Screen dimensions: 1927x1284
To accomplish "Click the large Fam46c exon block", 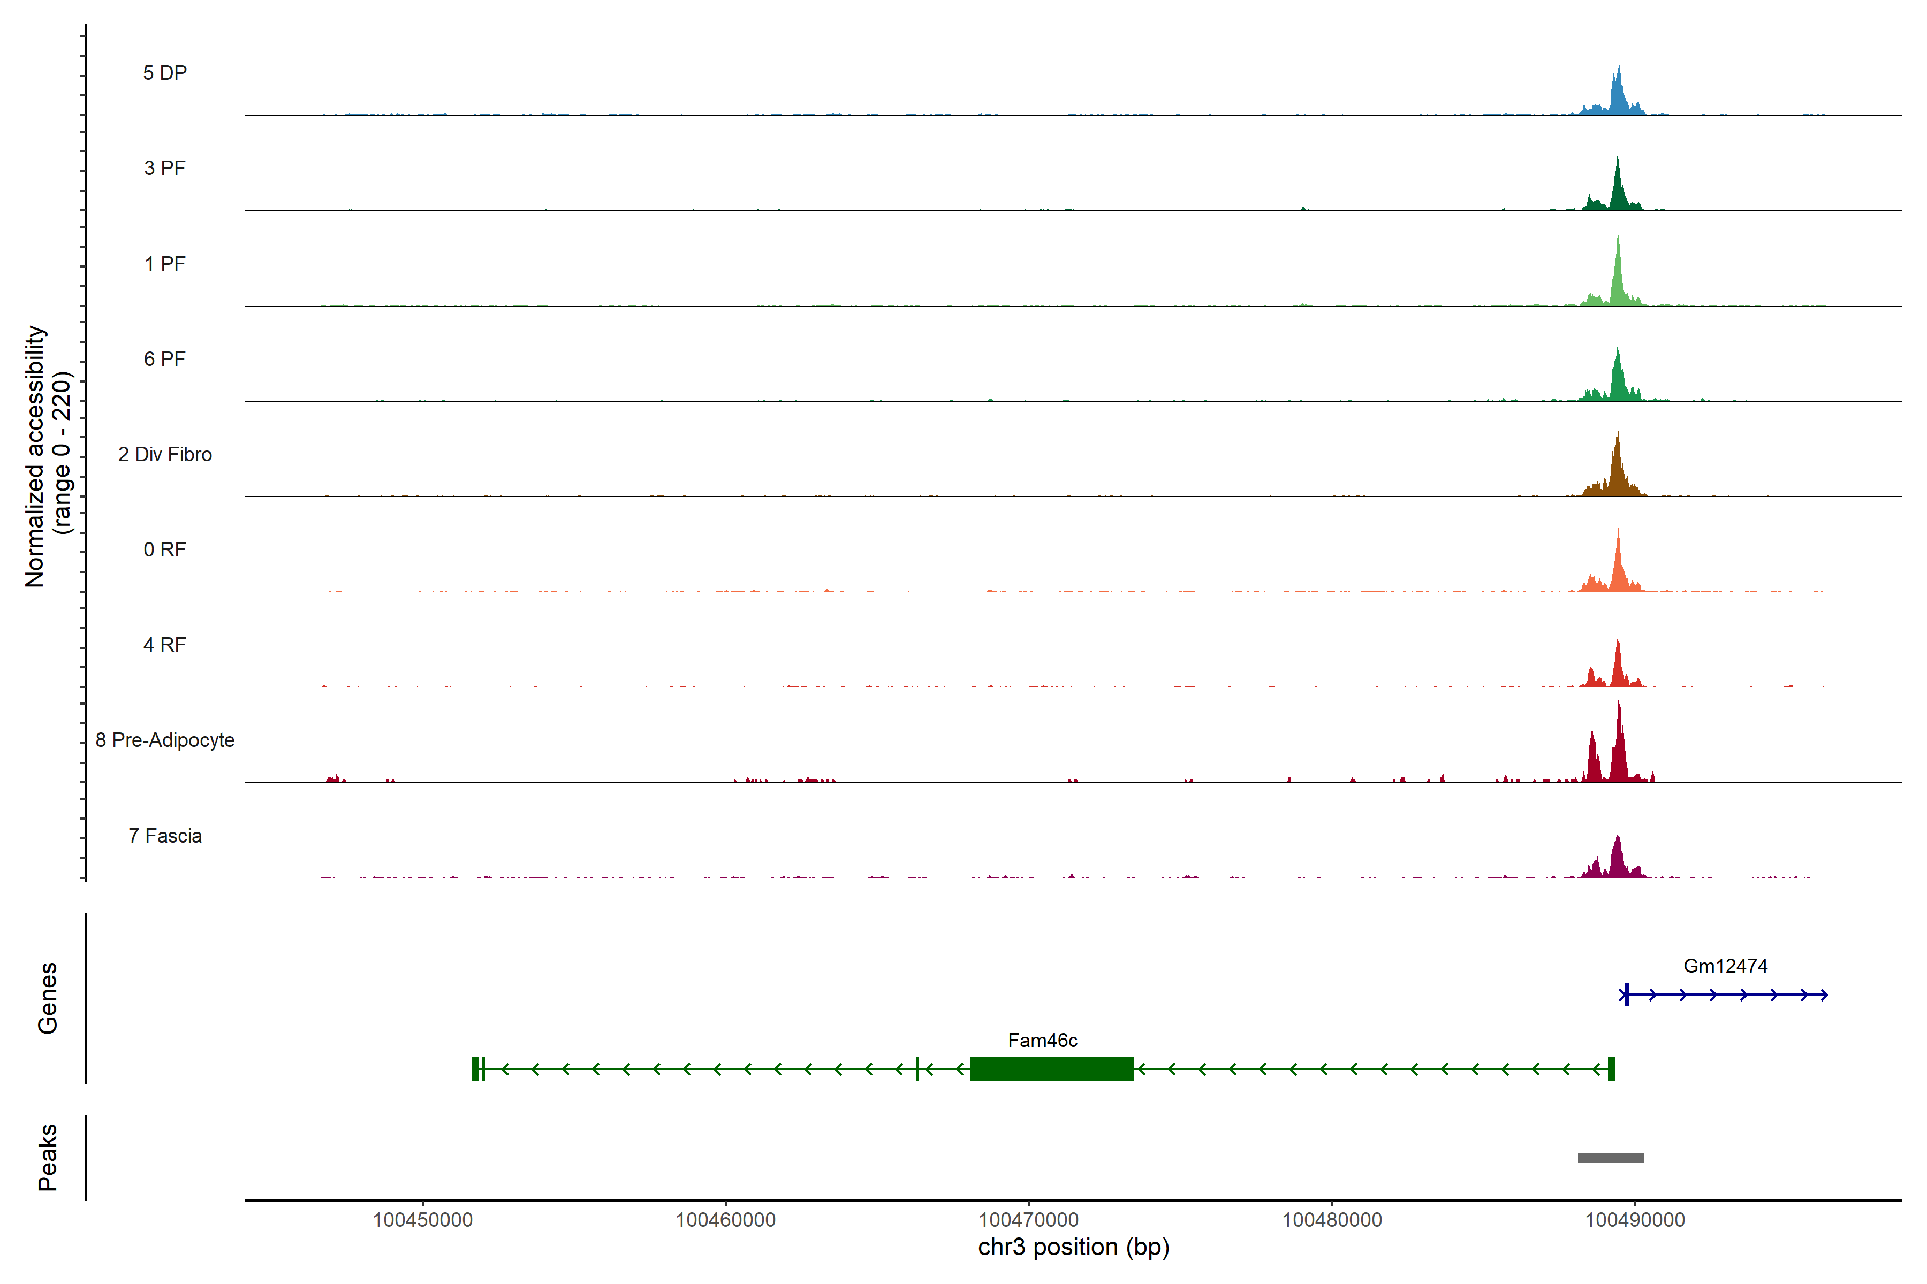I will pyautogui.click(x=1051, y=1068).
